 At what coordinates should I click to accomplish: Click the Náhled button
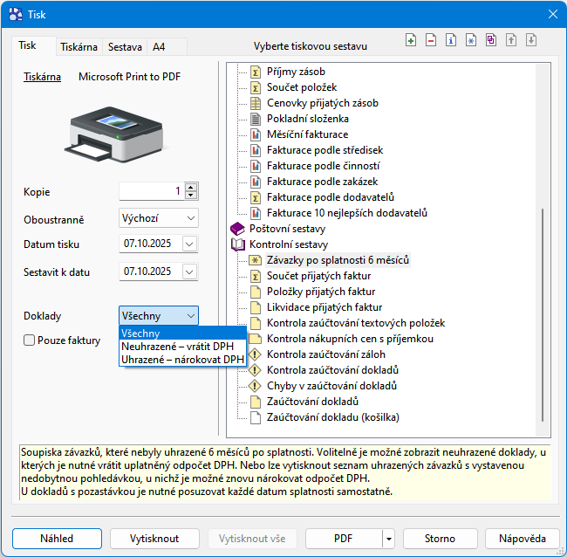(x=57, y=539)
